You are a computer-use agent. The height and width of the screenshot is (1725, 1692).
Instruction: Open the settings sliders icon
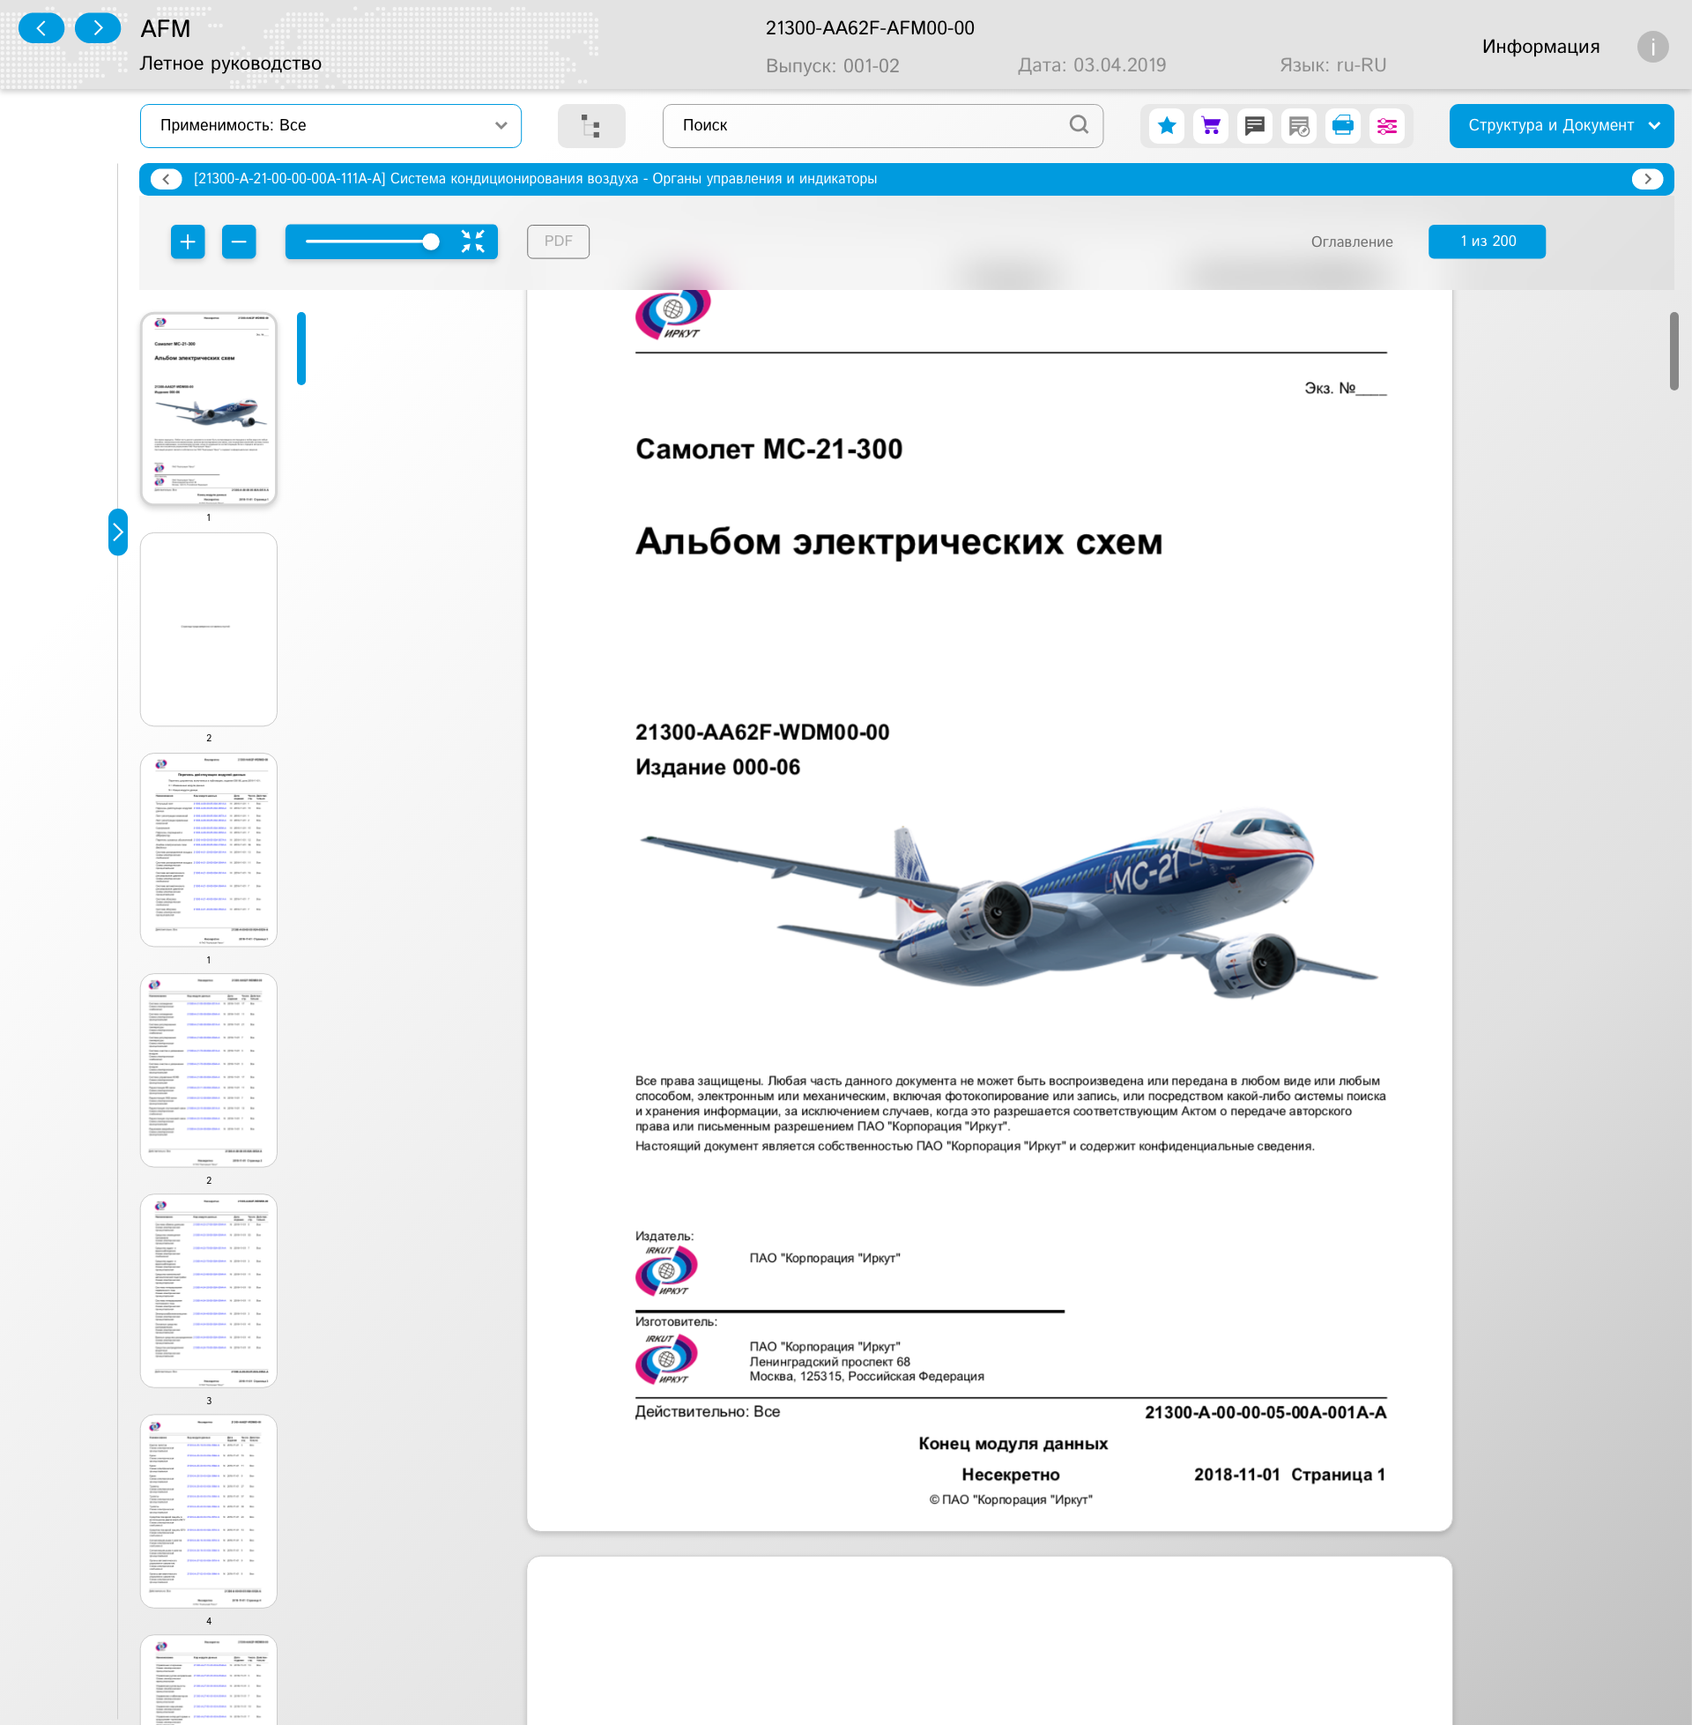1386,126
